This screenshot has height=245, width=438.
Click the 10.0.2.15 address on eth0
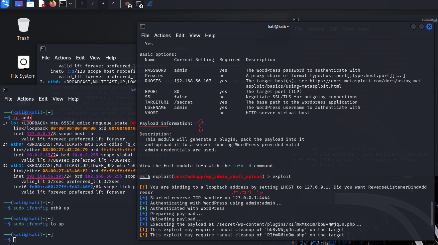(x=39, y=155)
